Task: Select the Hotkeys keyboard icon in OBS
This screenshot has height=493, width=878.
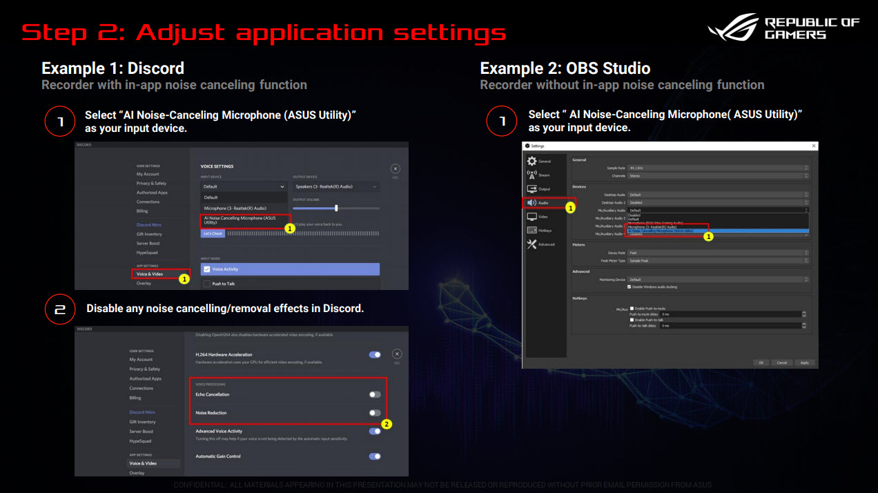Action: pyautogui.click(x=531, y=231)
